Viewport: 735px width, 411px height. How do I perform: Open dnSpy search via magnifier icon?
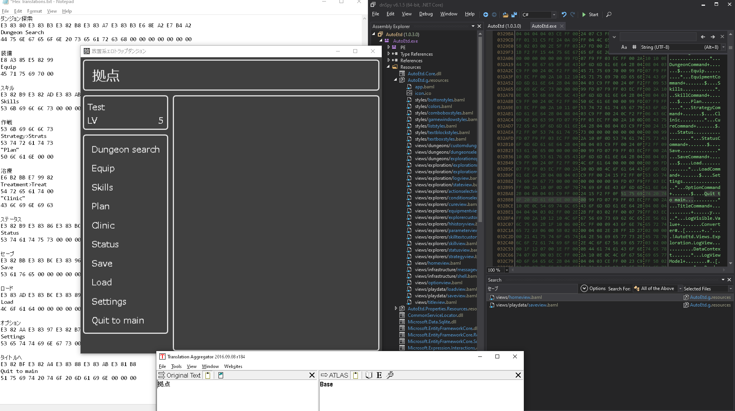(x=609, y=15)
